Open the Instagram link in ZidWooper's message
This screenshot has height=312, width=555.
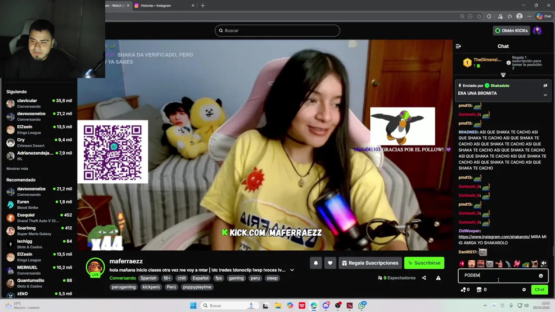494,237
